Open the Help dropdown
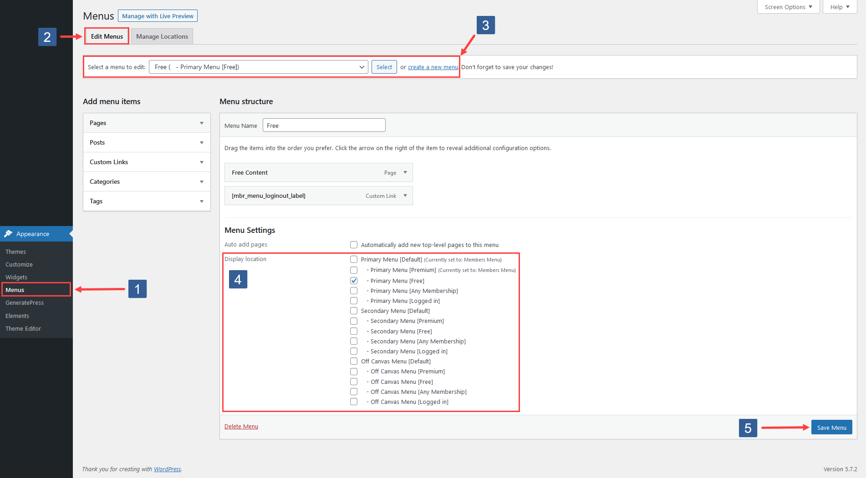Viewport: 866px width, 478px height. 839,7
